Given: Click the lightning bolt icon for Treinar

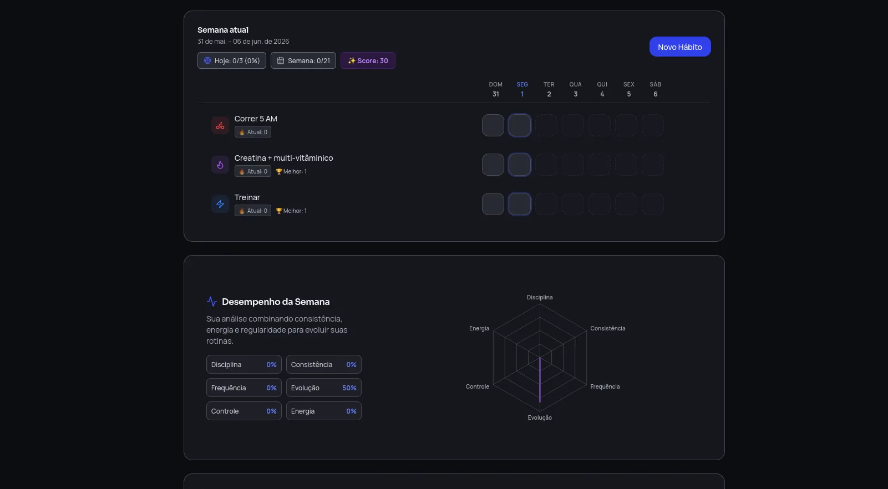Looking at the screenshot, I should click(220, 204).
